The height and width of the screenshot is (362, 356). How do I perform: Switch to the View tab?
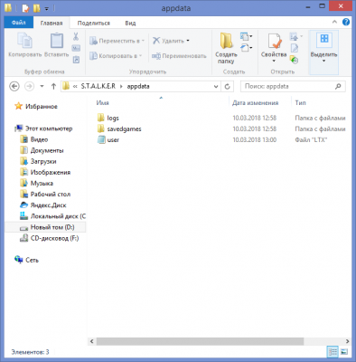[130, 23]
